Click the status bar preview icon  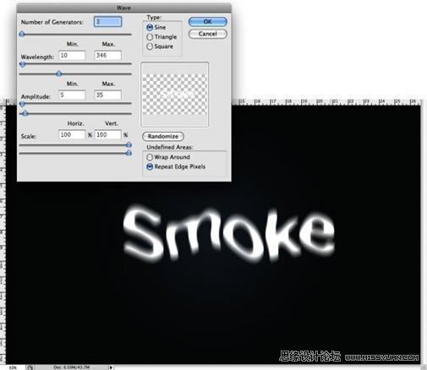point(30,367)
